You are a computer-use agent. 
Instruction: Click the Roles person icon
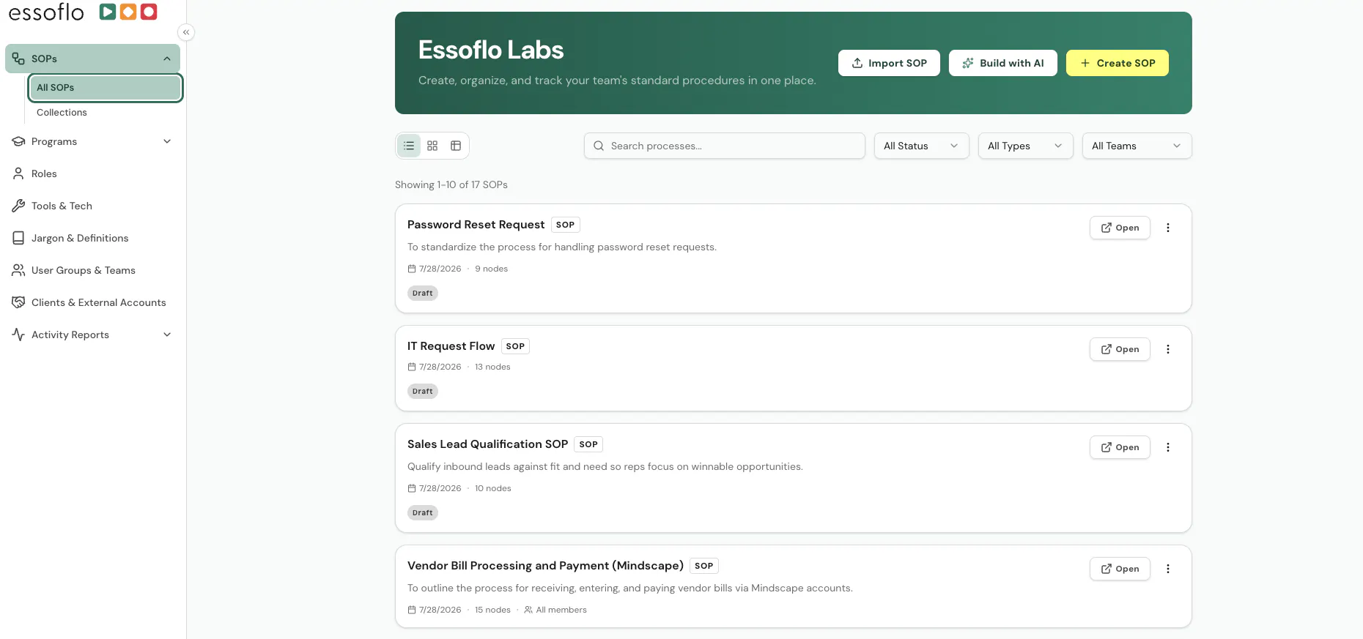pyautogui.click(x=18, y=173)
